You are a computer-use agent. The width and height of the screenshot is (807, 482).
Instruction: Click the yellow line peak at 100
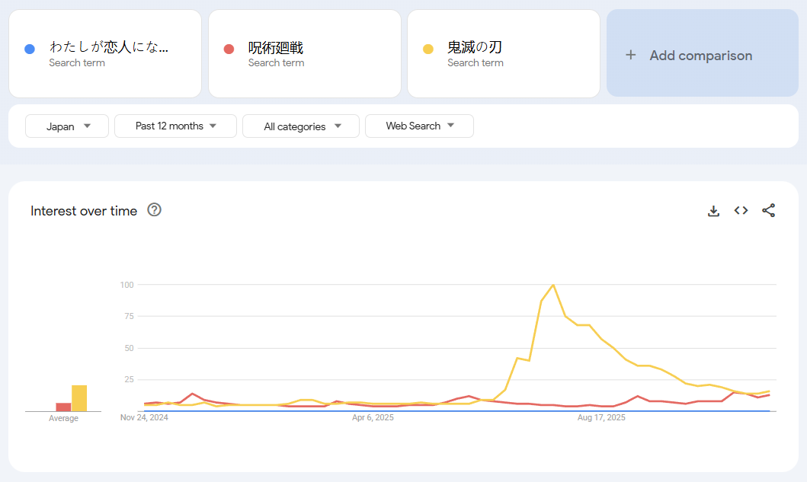(x=553, y=285)
